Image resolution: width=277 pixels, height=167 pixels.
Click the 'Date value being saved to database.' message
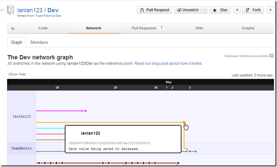coord(104,149)
